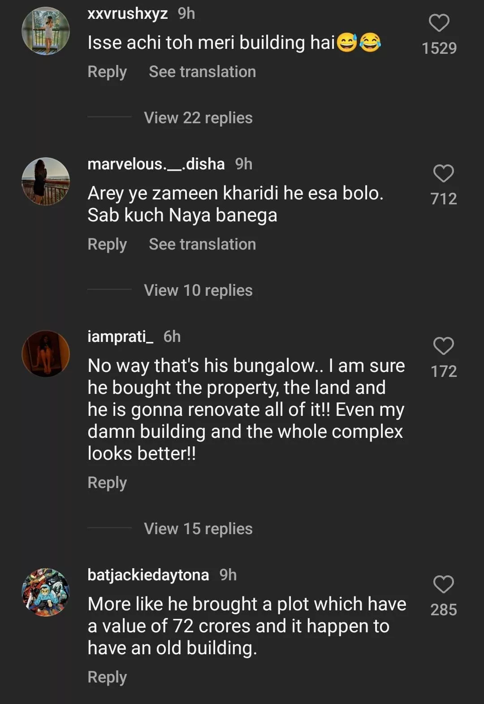484x704 pixels.
Task: Open xxvrushxyz's profile picture
Action: [46, 31]
